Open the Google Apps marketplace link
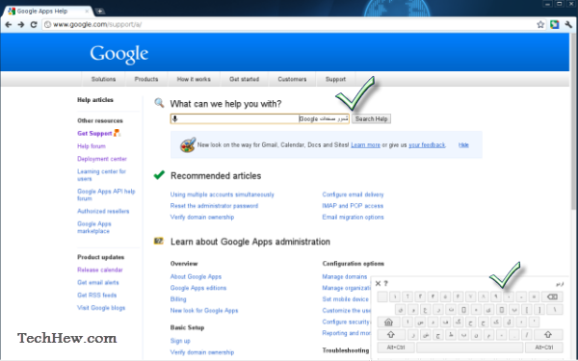Screen dimensions: 578x361 coord(94,227)
